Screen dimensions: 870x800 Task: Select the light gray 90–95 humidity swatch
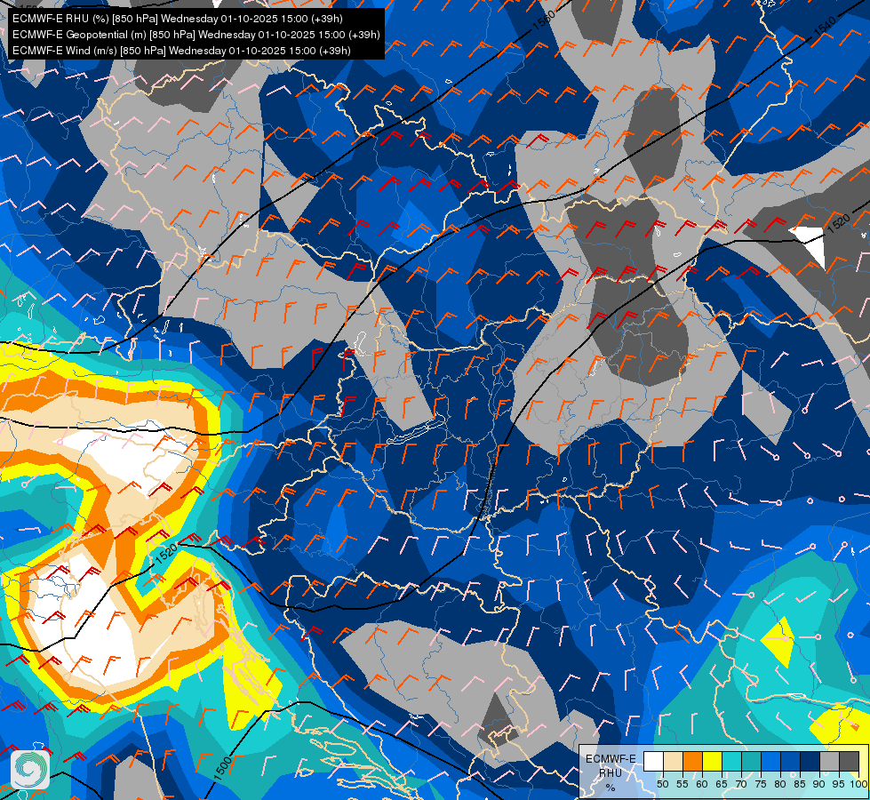coord(830,761)
